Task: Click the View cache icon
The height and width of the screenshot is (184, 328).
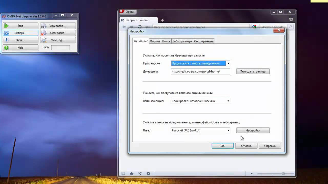Action: click(x=44, y=26)
